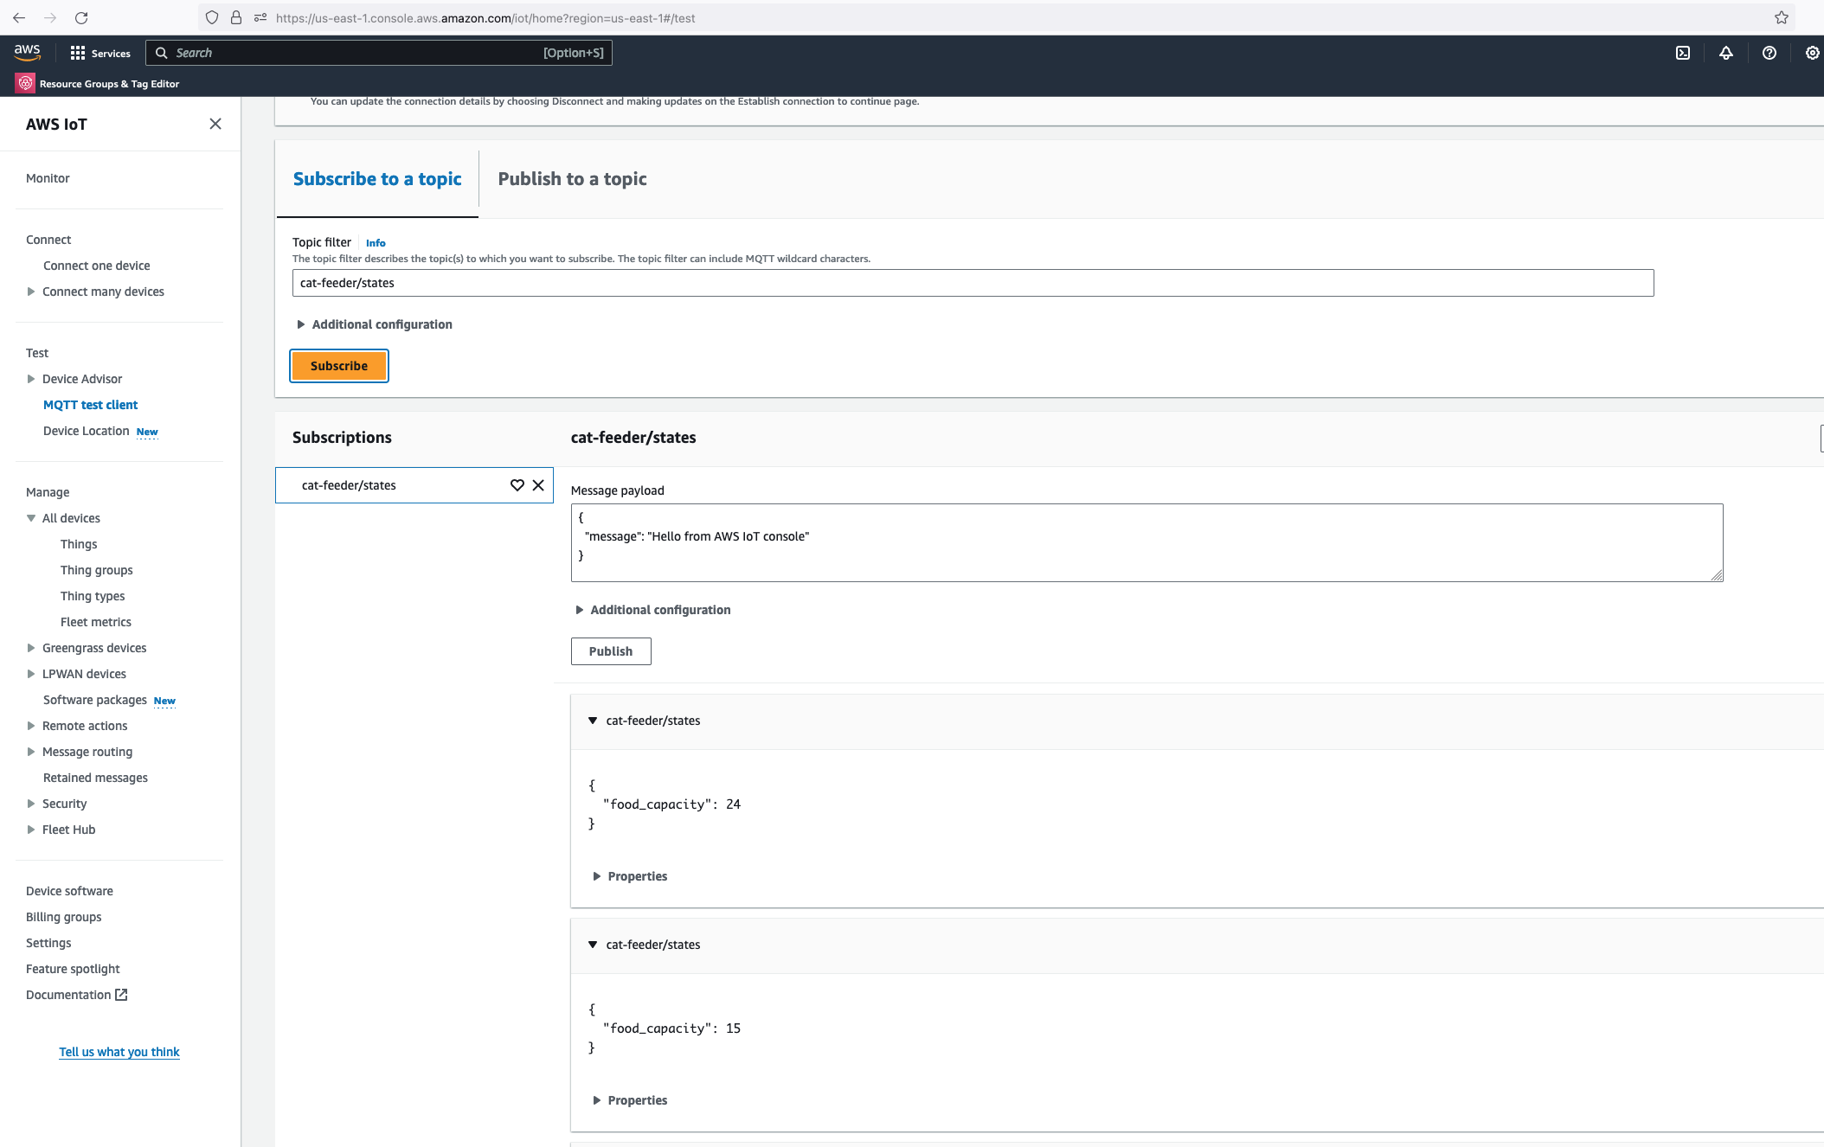This screenshot has width=1824, height=1147.
Task: Click the AWS logo home icon
Action: [27, 53]
